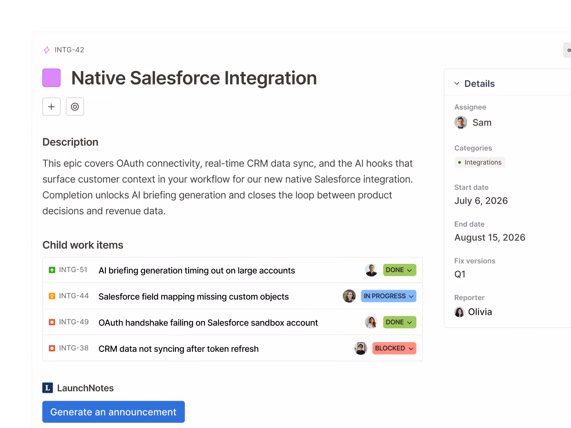Open the INTG-44 work item key
Viewport: 571px width, 428px height.
tap(74, 296)
